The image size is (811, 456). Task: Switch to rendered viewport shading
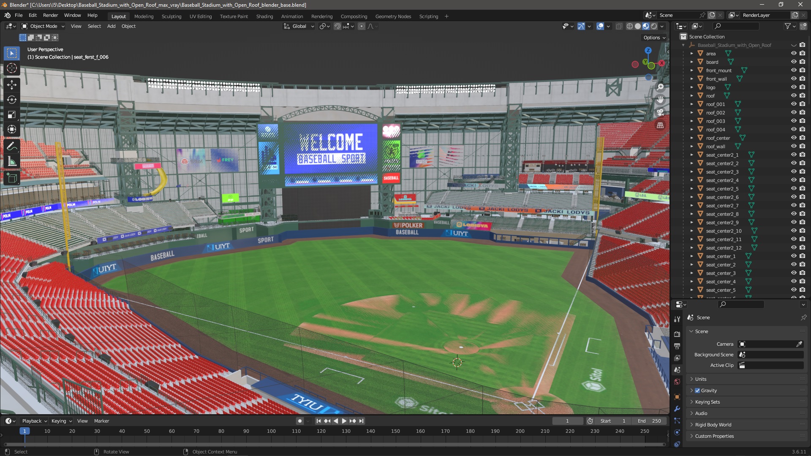pyautogui.click(x=654, y=26)
